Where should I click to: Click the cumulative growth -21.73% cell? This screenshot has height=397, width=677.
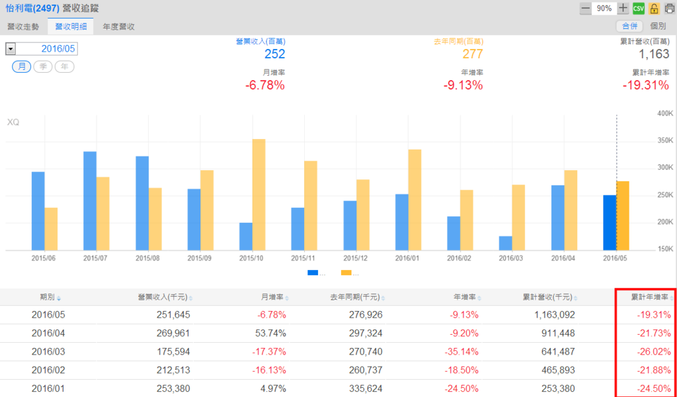(654, 333)
